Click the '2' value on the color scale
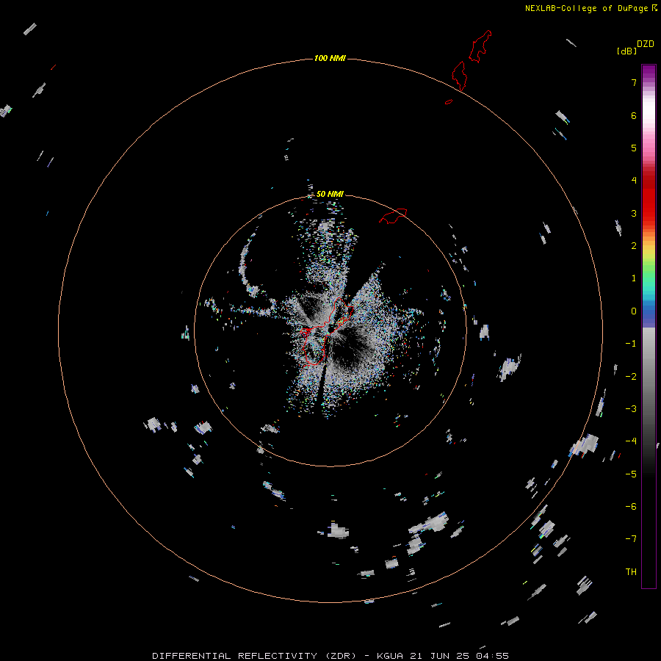Image resolution: width=661 pixels, height=661 pixels. point(634,246)
